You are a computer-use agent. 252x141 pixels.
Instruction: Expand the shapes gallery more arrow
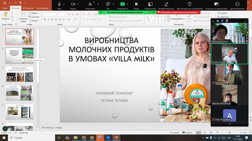click(168, 20)
